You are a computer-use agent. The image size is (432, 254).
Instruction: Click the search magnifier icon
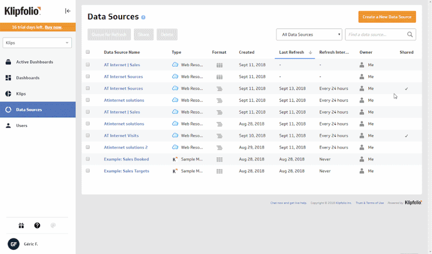pyautogui.click(x=410, y=35)
